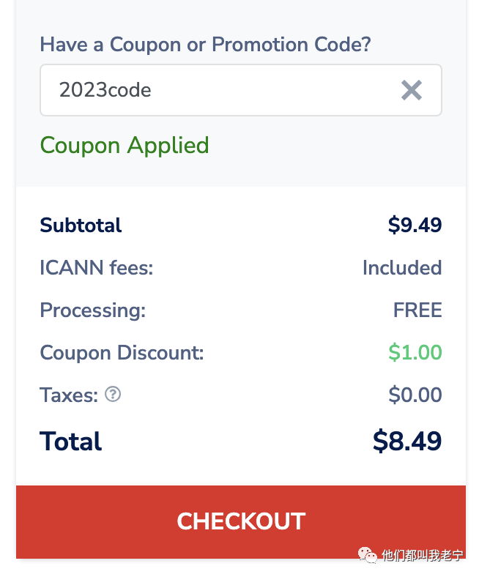The height and width of the screenshot is (577, 479).
Task: Click the 他们都叫我老宁 watermark text
Action: coord(422,556)
